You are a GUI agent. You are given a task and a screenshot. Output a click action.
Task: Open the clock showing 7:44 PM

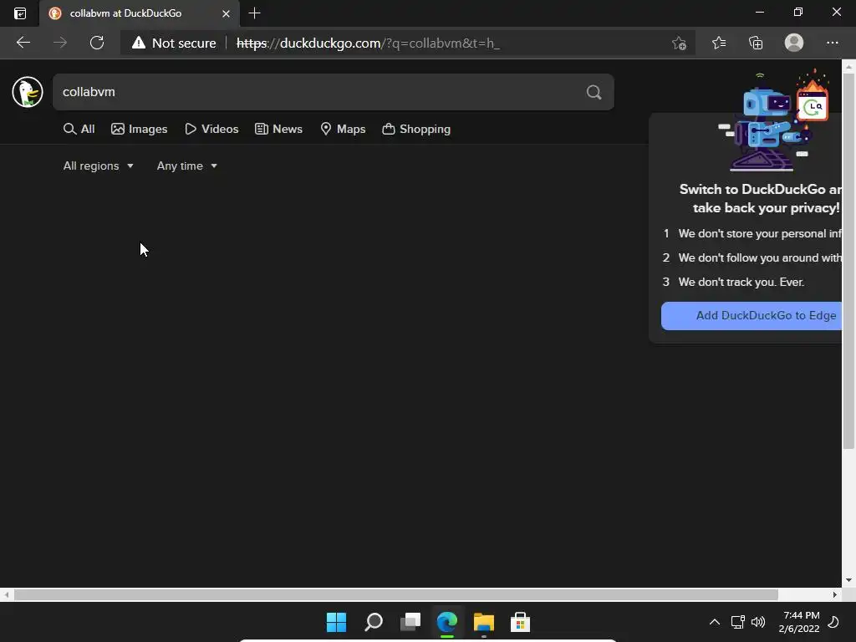coord(799,622)
